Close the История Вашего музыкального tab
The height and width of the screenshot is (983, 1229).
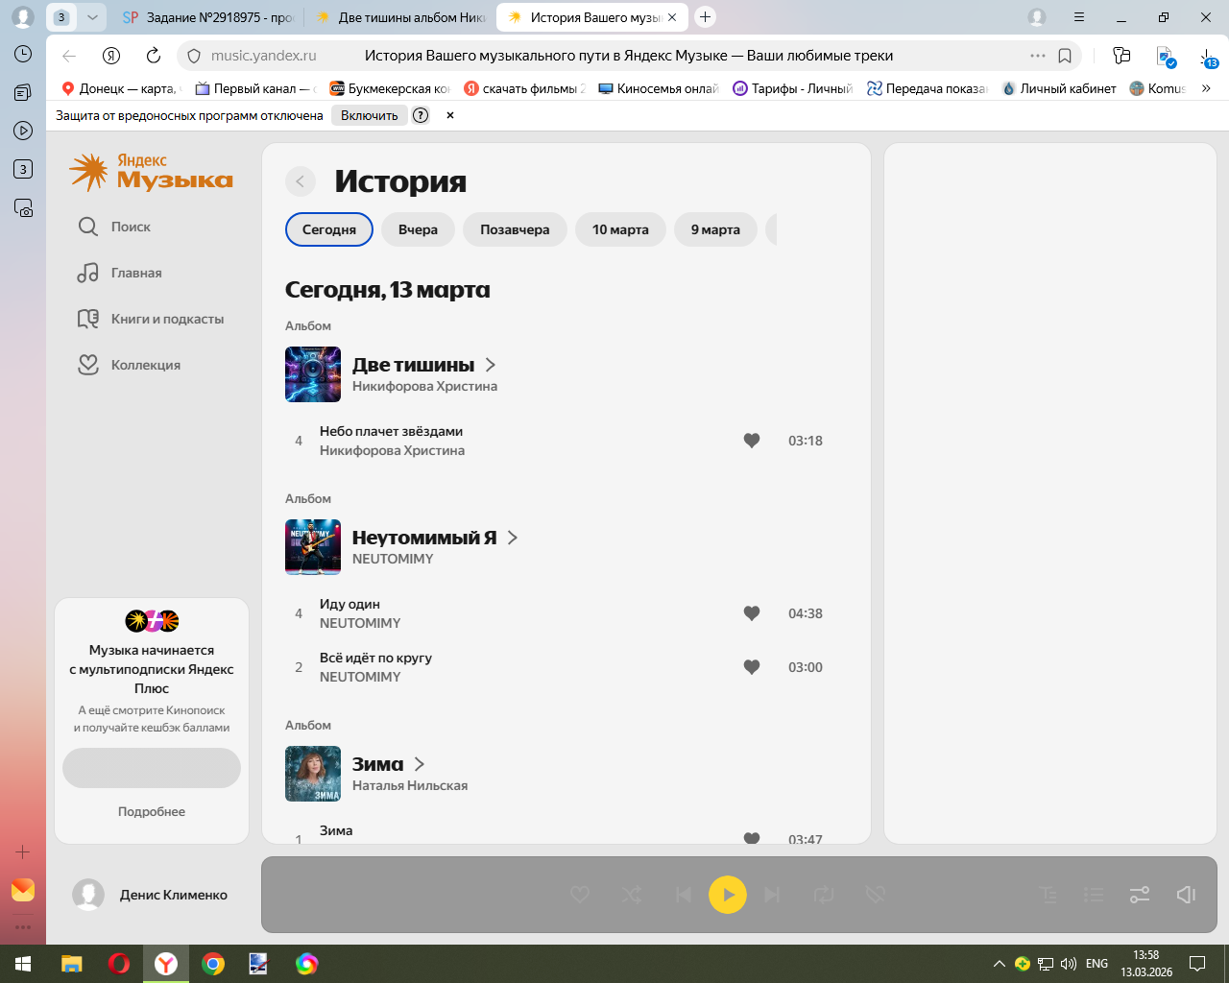pos(672,17)
